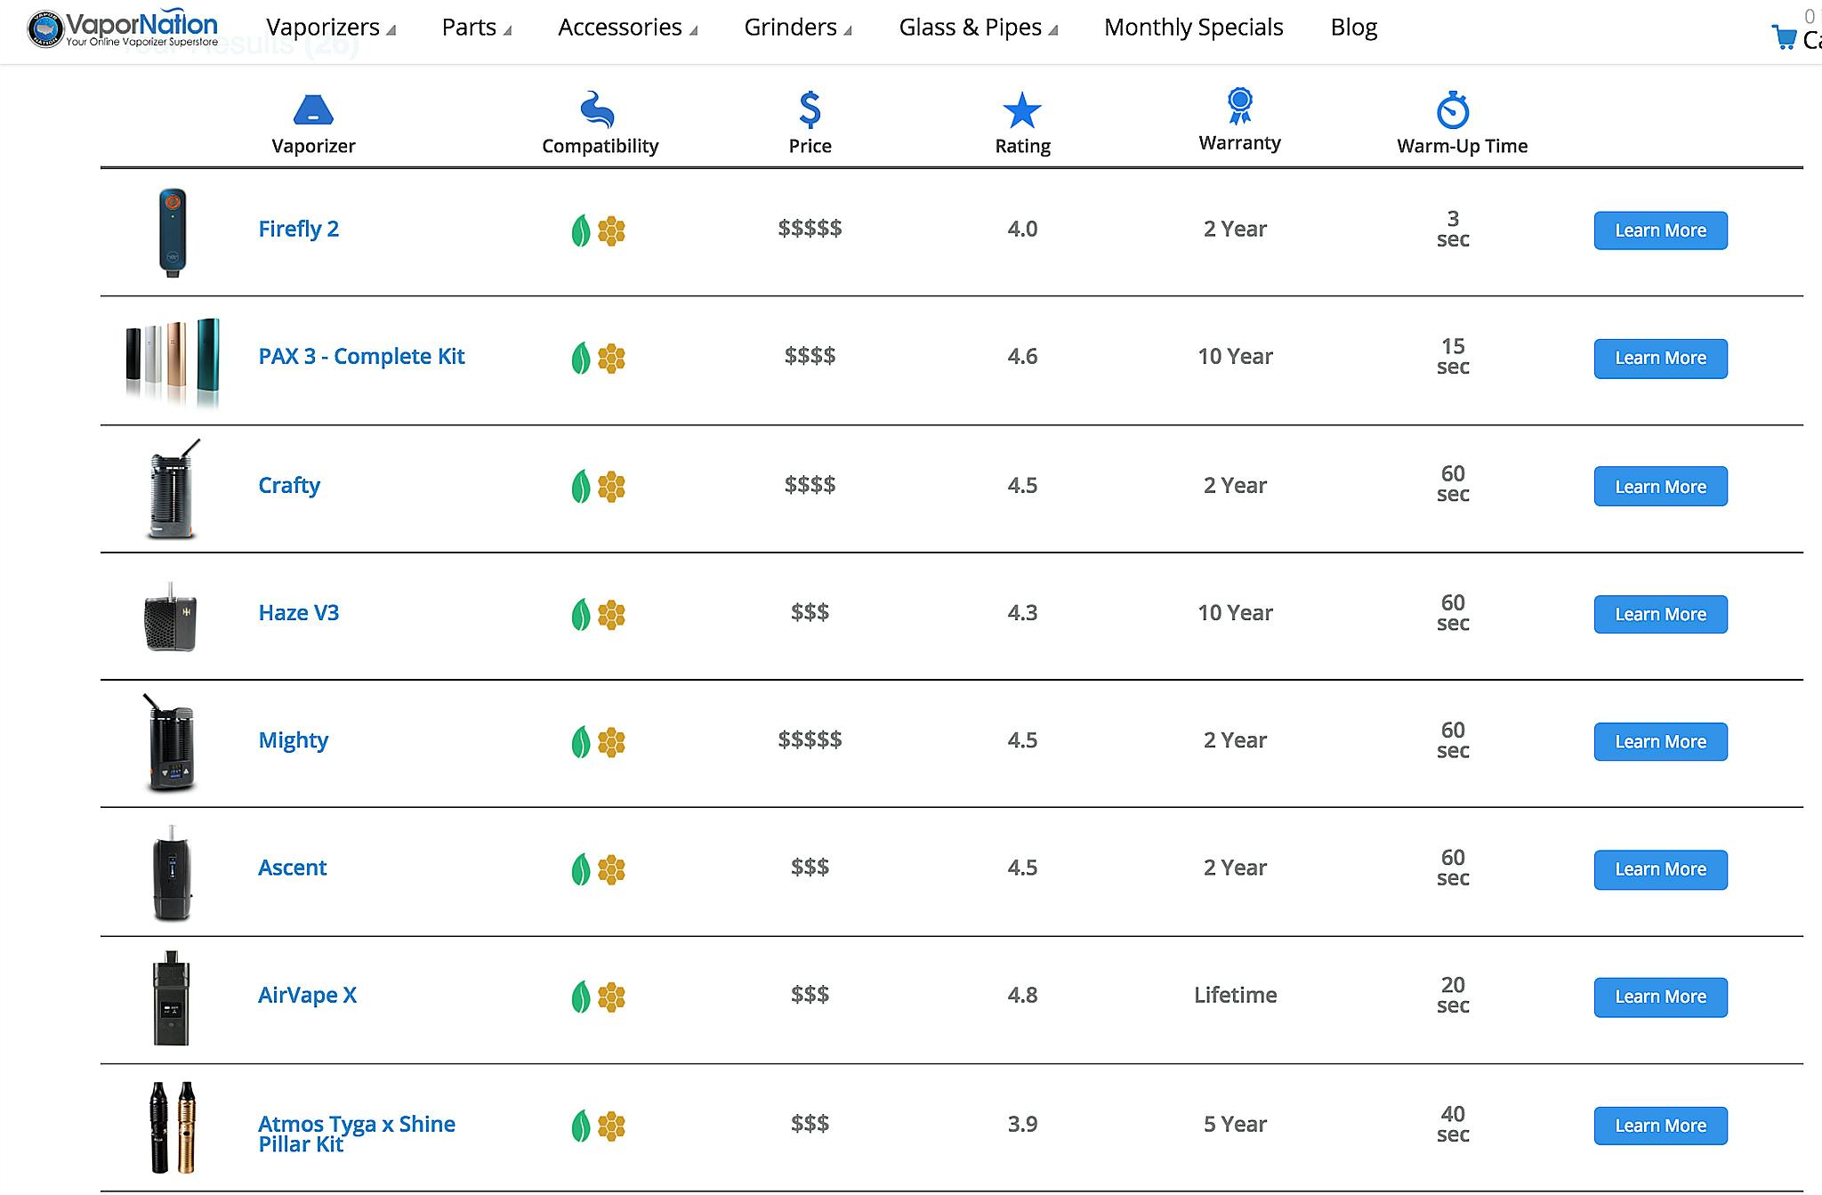Click the vaporizer cone/triangle icon
The image size is (1822, 1195).
(x=312, y=108)
